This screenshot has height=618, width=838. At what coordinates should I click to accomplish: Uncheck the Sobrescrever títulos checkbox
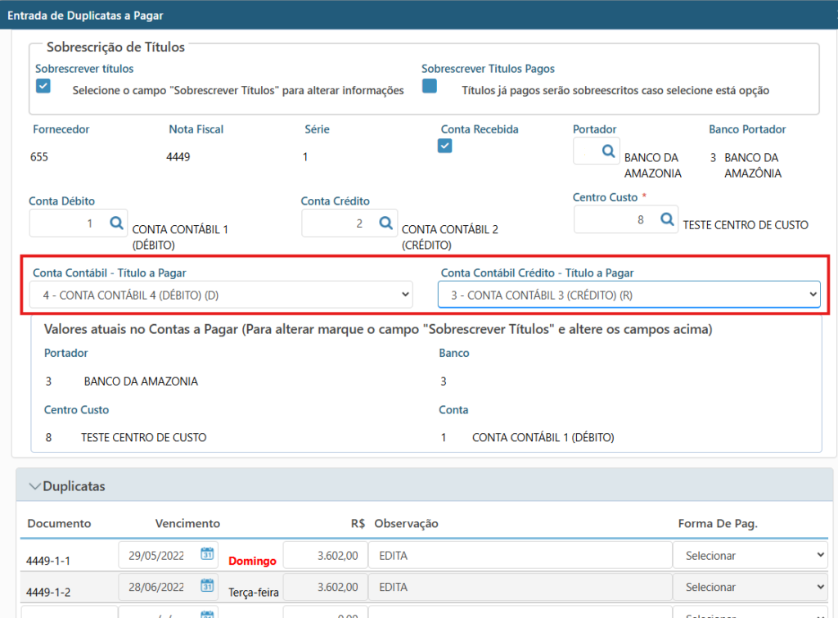tap(43, 87)
